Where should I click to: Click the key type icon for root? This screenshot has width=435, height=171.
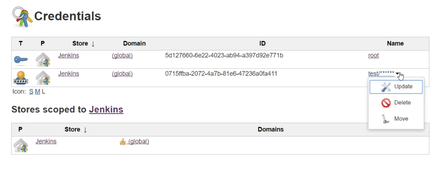tap(21, 60)
